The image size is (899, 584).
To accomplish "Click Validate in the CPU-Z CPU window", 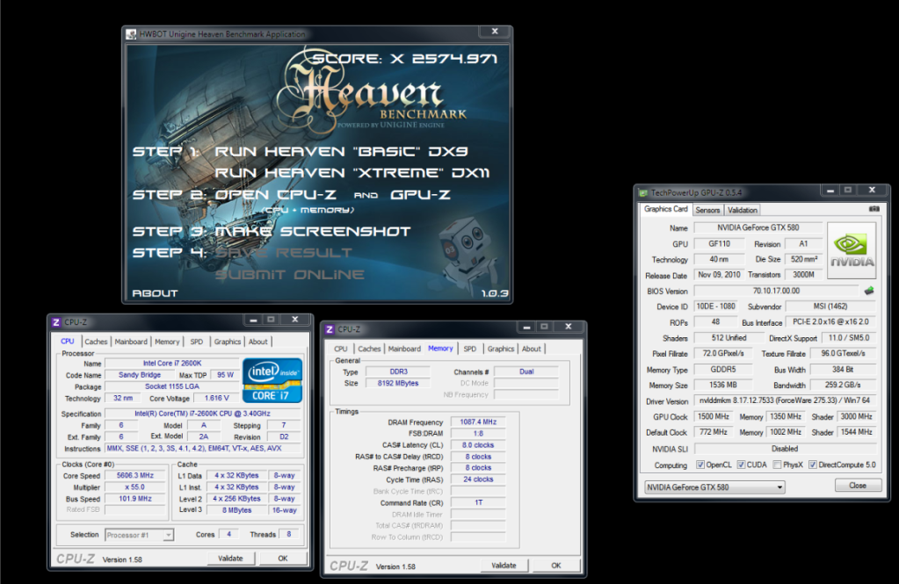I will 230,559.
